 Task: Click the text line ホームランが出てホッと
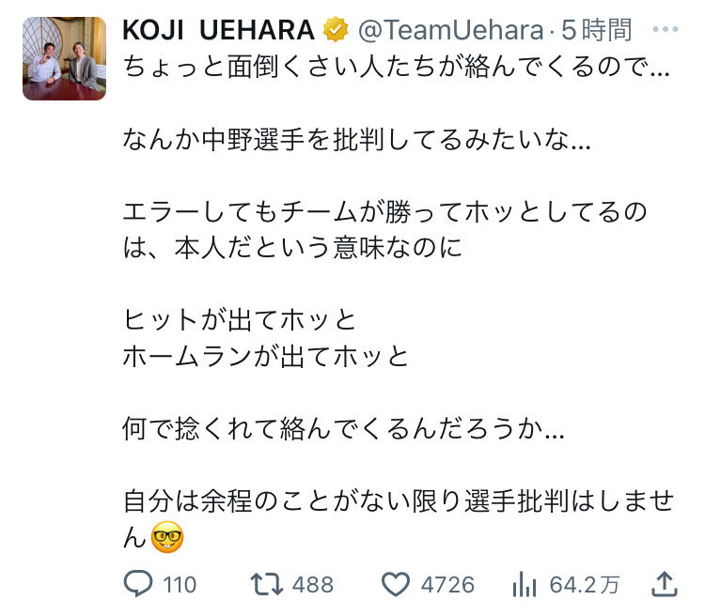[x=267, y=357]
